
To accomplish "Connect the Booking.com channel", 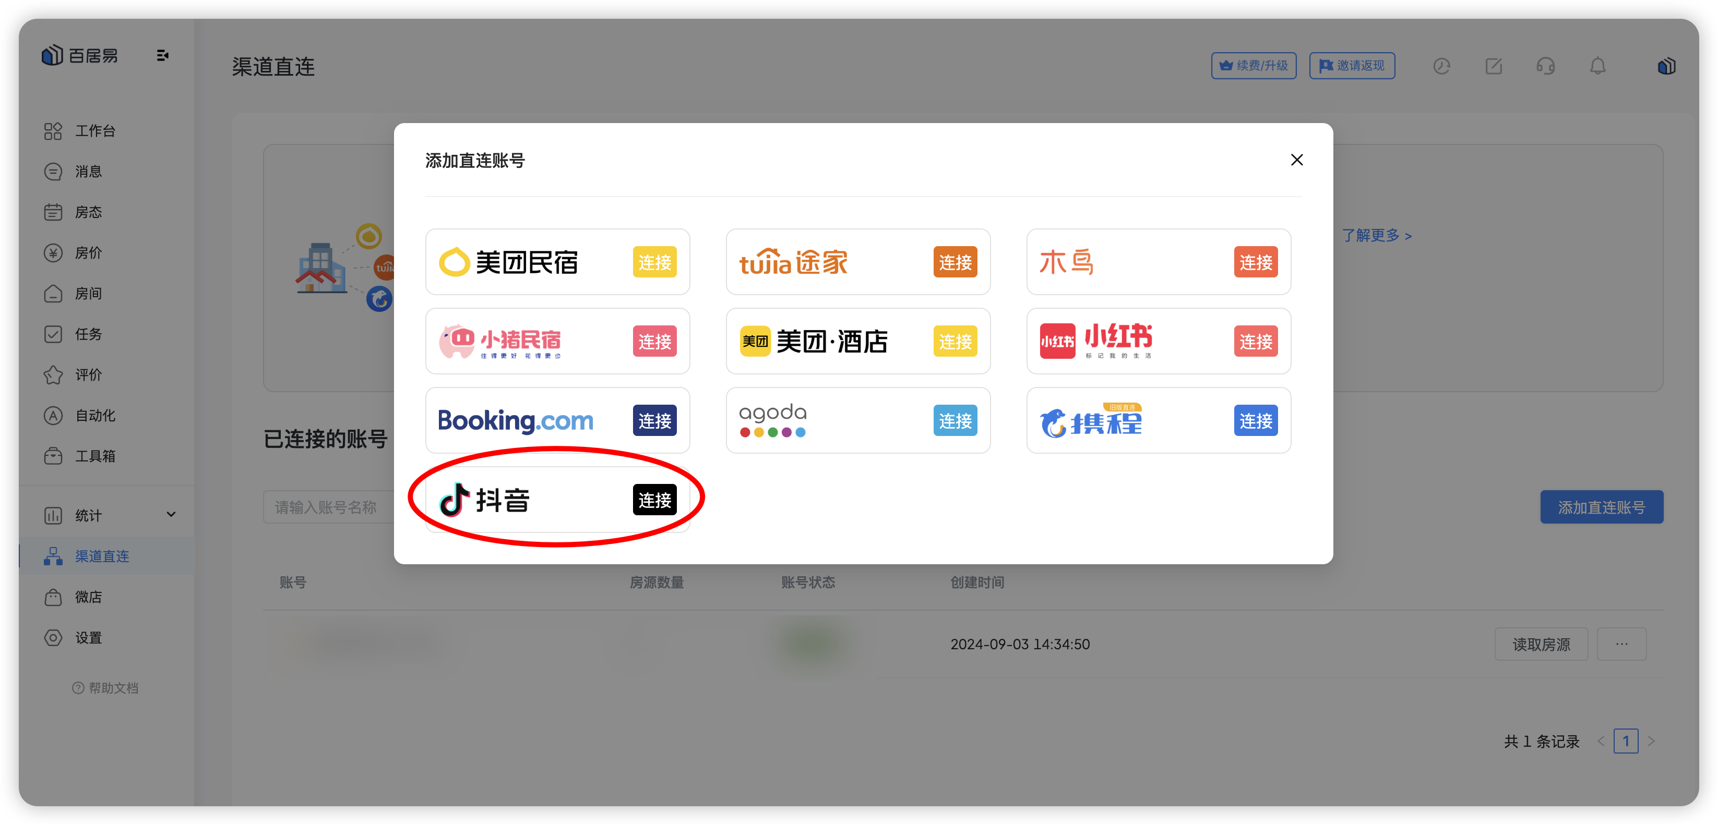I will tap(654, 420).
